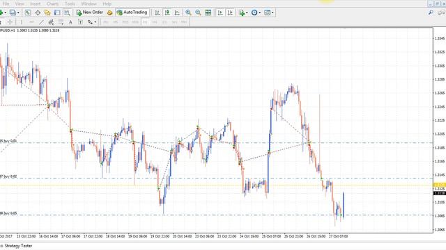446x250 pixels.
Task: Open the Charts menu
Action: (53, 3)
